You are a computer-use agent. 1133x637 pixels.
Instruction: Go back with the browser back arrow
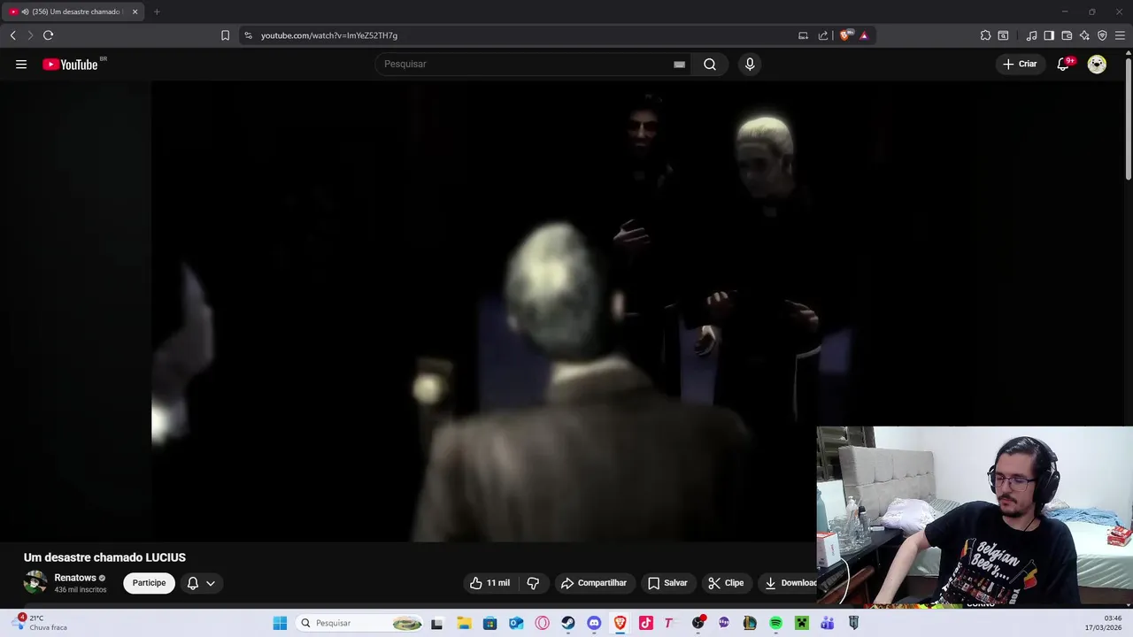click(12, 35)
